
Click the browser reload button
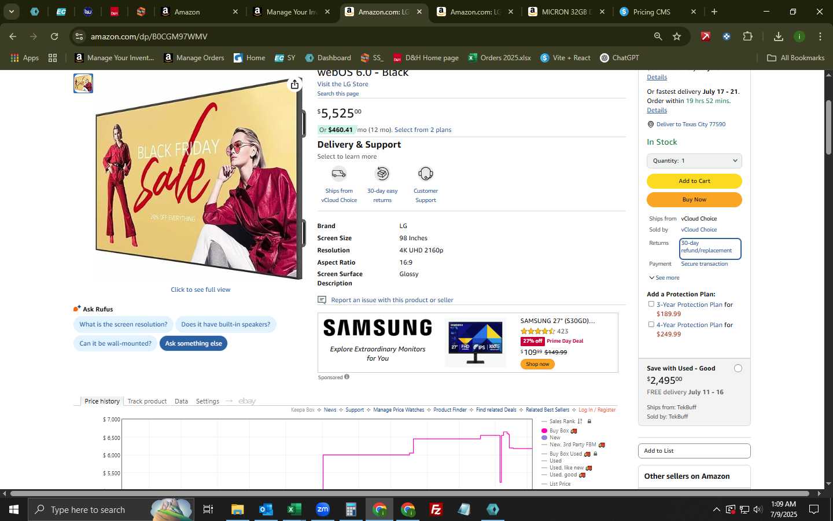pyautogui.click(x=54, y=36)
